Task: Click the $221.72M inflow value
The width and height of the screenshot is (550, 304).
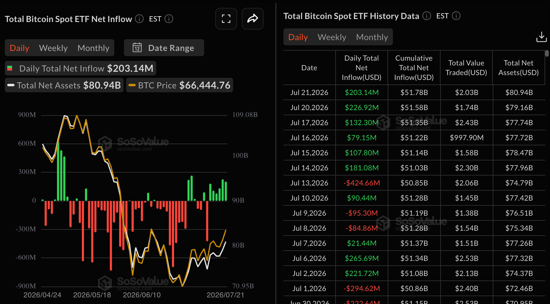Action: (x=362, y=274)
